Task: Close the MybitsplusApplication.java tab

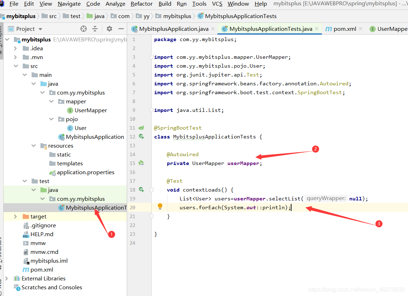Action: coord(212,29)
